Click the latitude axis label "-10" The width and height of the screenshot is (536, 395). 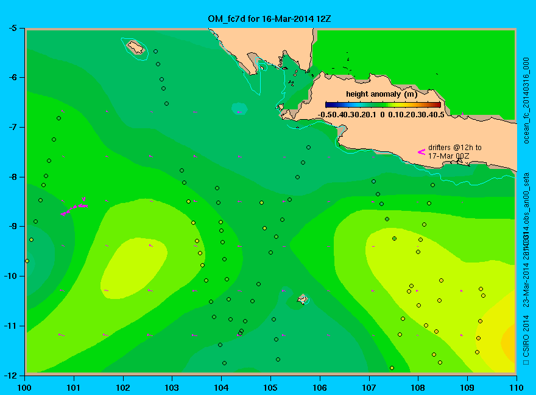(10, 276)
